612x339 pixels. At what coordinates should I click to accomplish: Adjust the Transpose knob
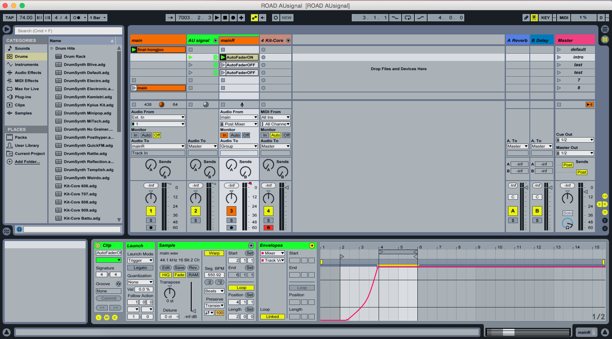(170, 293)
